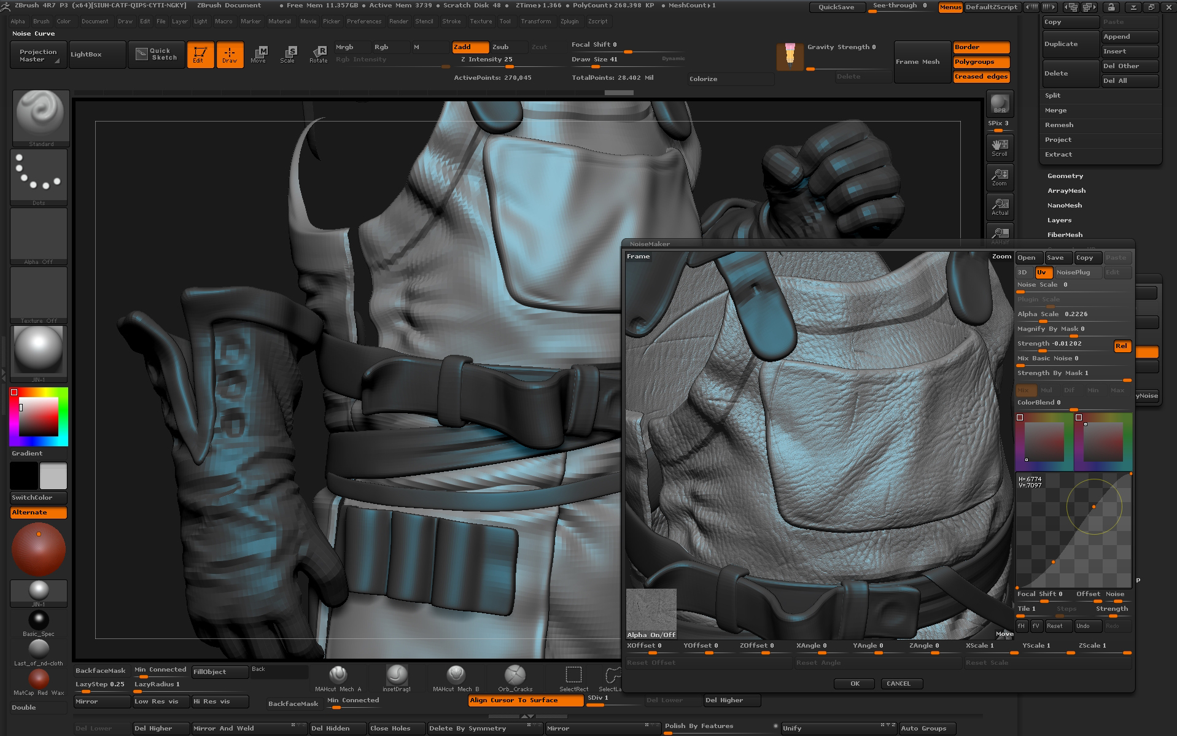1177x736 pixels.
Task: Click the main color picker square
Action: pyautogui.click(x=39, y=417)
